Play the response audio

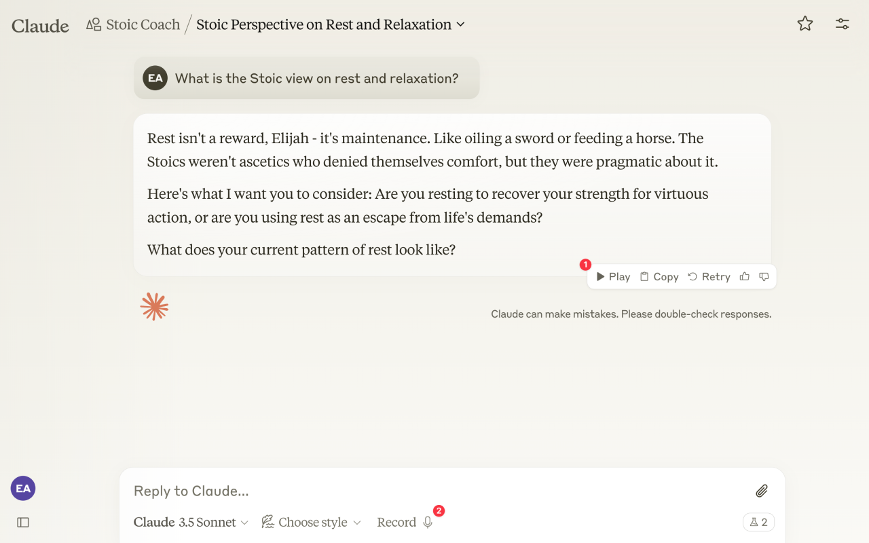click(613, 276)
